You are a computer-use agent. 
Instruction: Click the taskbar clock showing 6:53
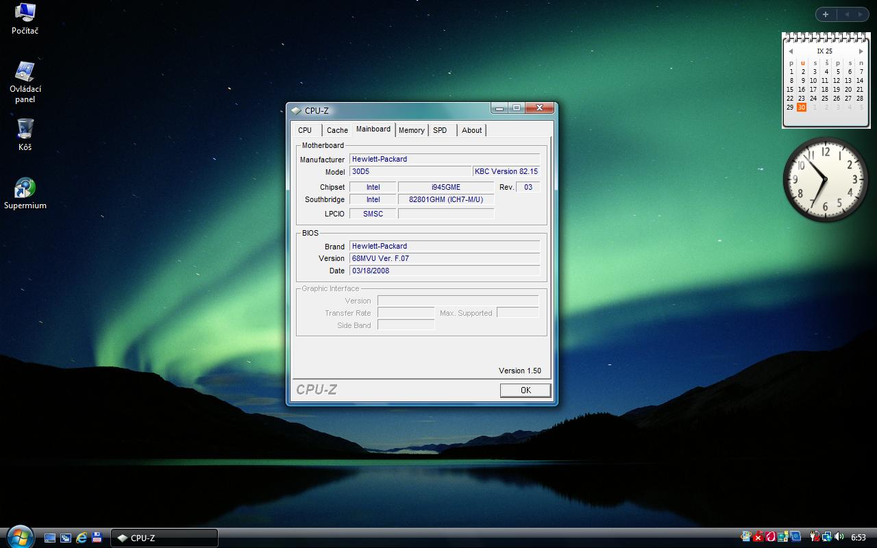click(x=859, y=538)
